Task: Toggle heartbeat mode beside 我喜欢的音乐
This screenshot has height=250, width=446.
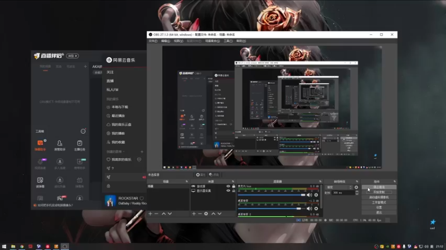Action: point(139,159)
